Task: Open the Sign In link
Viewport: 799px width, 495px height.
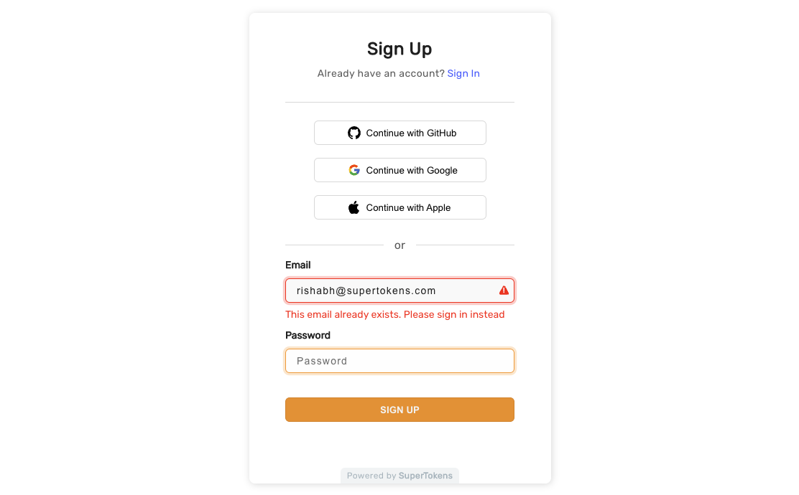Action: point(463,73)
